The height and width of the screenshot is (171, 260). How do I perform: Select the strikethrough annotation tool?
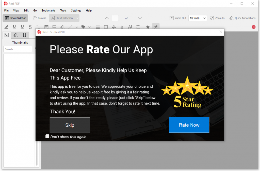coord(30,27)
